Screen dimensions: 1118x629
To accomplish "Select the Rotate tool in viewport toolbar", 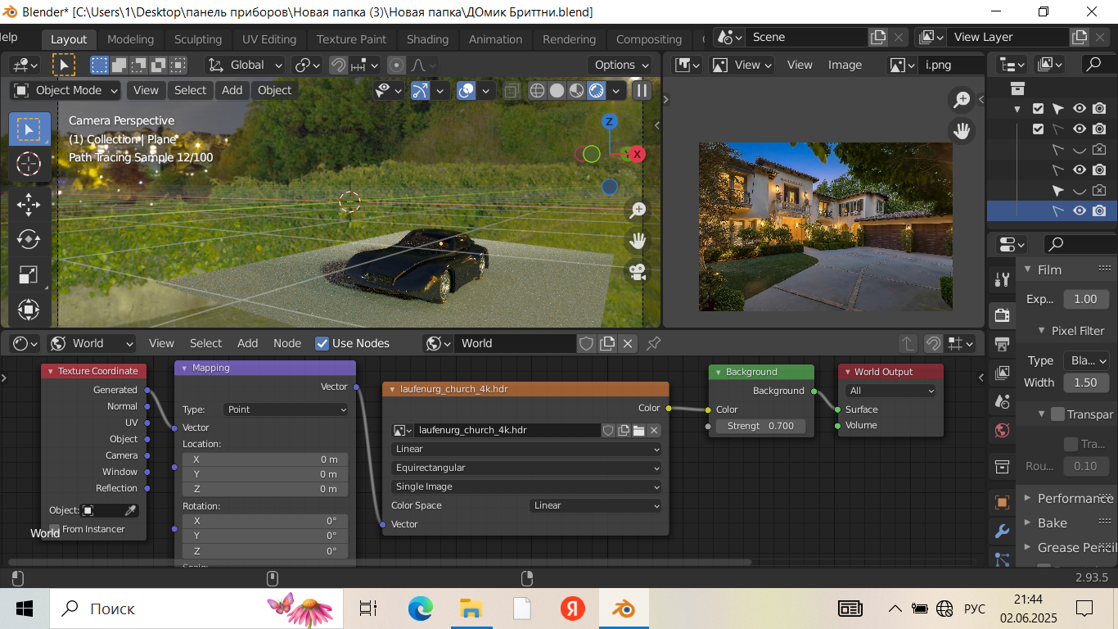I will click(29, 239).
